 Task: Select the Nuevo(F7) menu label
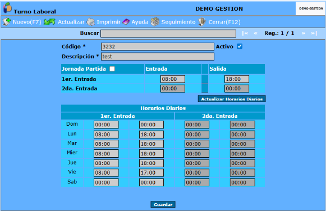pos(27,22)
